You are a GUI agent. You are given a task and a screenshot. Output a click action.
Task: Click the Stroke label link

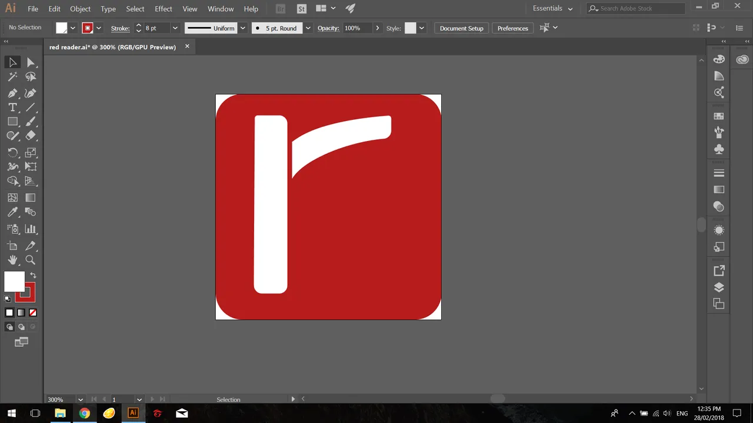(121, 28)
